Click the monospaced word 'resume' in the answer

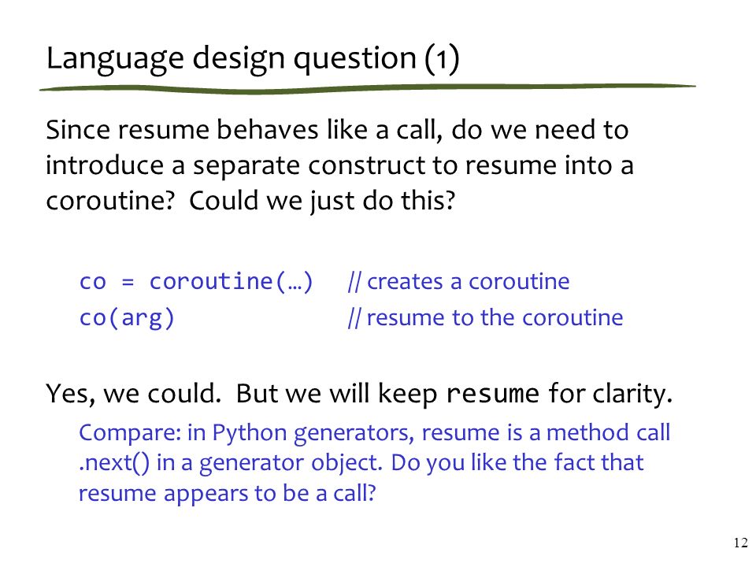tap(493, 394)
